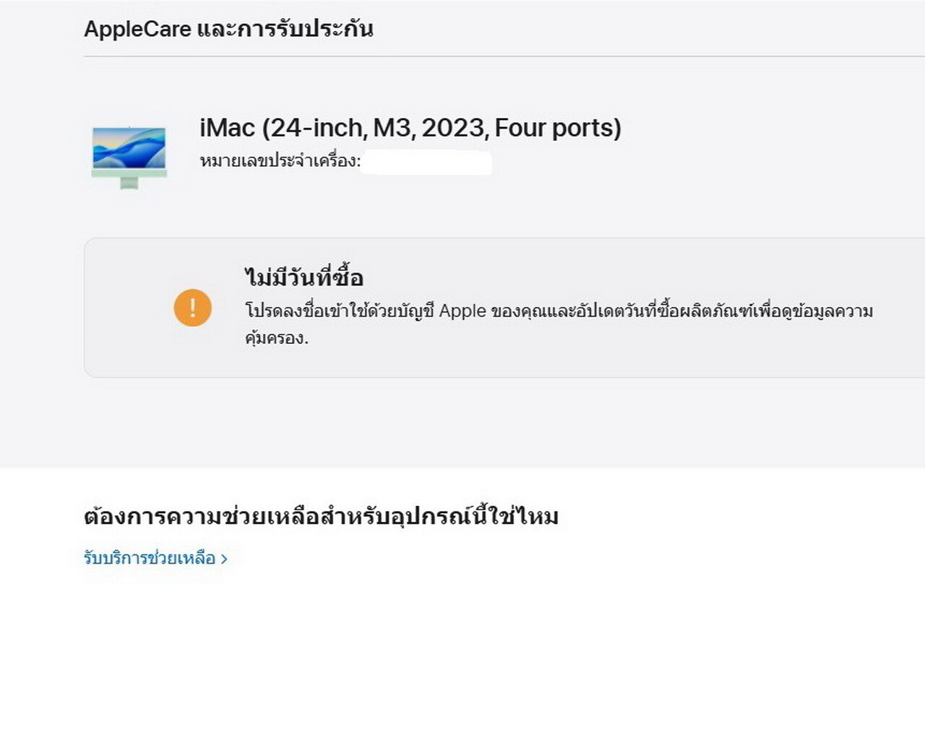Click the chevron arrow after รับบริการช่วยเหลือ
The height and width of the screenshot is (740, 925).
224,559
